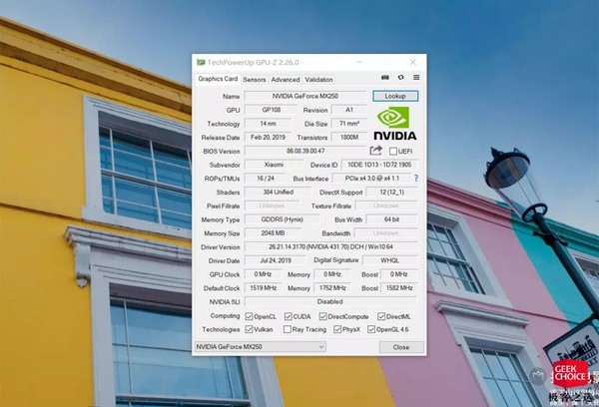Switch to the Sensors tab
The height and width of the screenshot is (407, 599).
(x=254, y=80)
